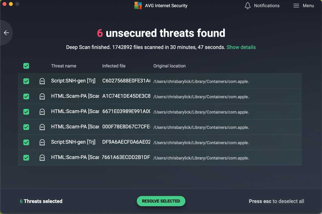Screen dimensions: 322x214
Task: Toggle the checkbox on the bottom HTML:Scam-PA threat
Action: click(x=26, y=157)
